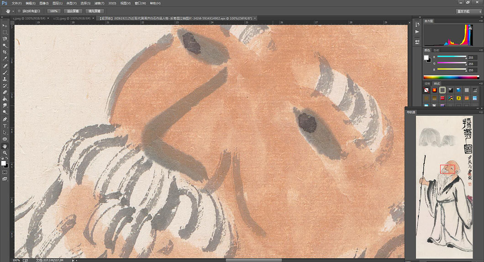
Task: Select the Pen tool
Action: (x=5, y=119)
